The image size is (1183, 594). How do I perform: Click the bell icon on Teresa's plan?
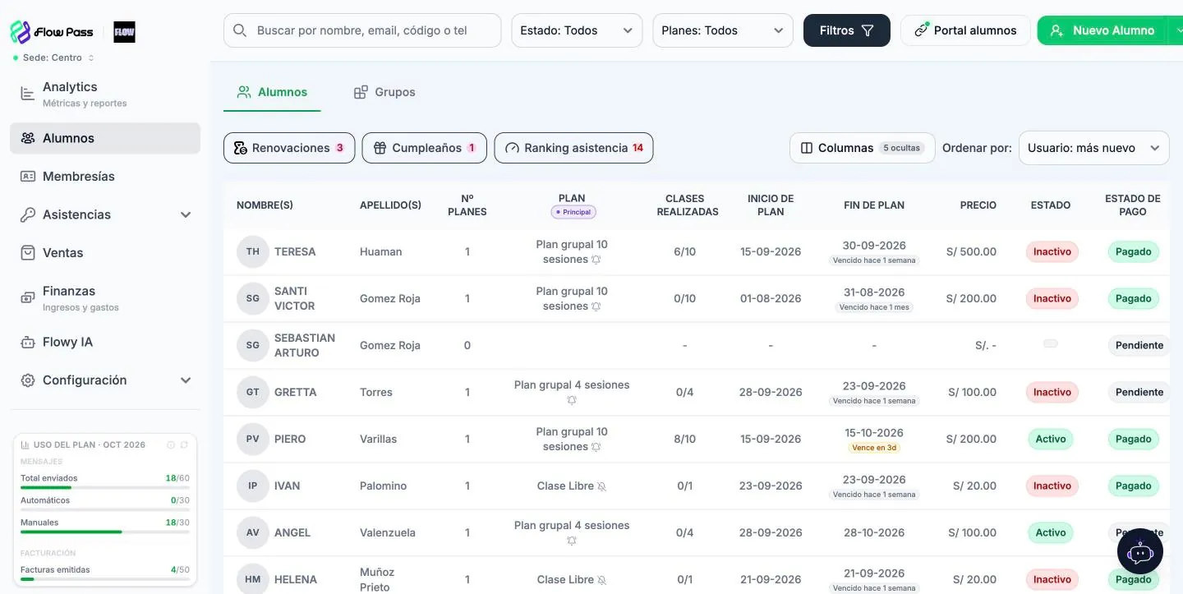pyautogui.click(x=596, y=260)
